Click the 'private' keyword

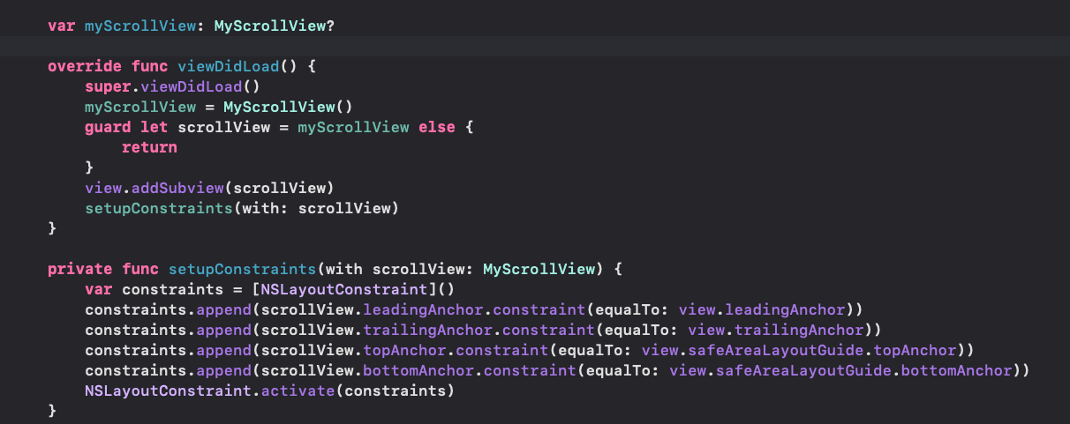click(x=80, y=269)
